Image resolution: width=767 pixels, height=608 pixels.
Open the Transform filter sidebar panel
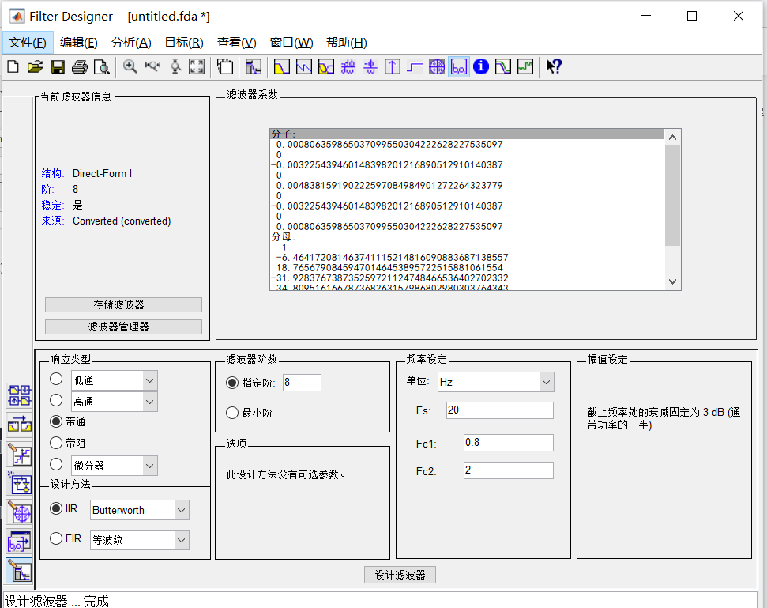tap(20, 425)
